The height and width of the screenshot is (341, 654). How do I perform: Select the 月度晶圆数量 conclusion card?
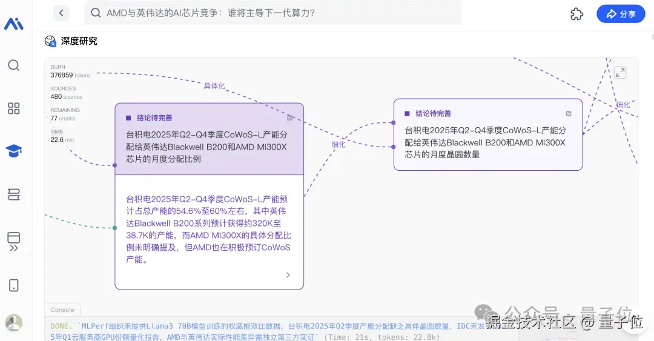(x=488, y=134)
